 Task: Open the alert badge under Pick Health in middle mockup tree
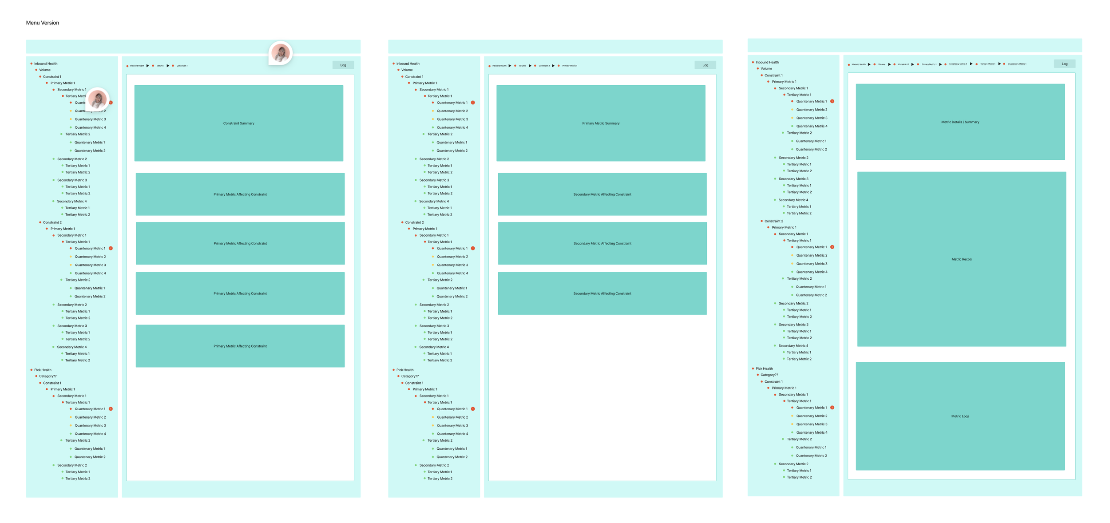(x=473, y=409)
